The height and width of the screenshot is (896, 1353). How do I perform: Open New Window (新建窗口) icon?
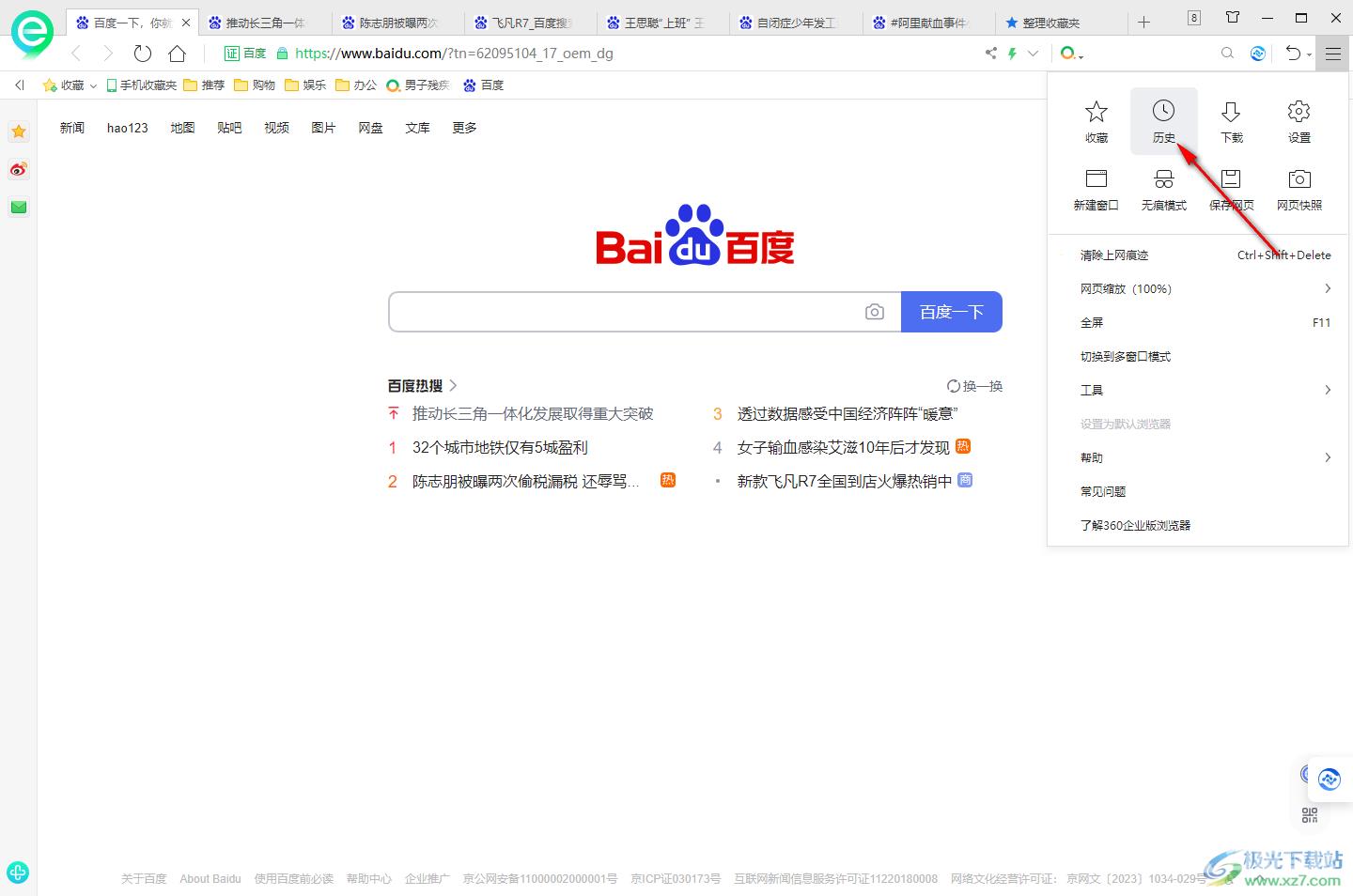(1096, 189)
